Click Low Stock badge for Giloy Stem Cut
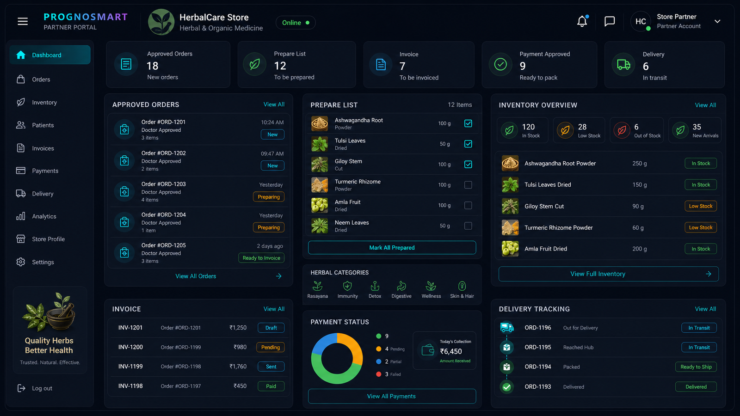 pyautogui.click(x=701, y=206)
